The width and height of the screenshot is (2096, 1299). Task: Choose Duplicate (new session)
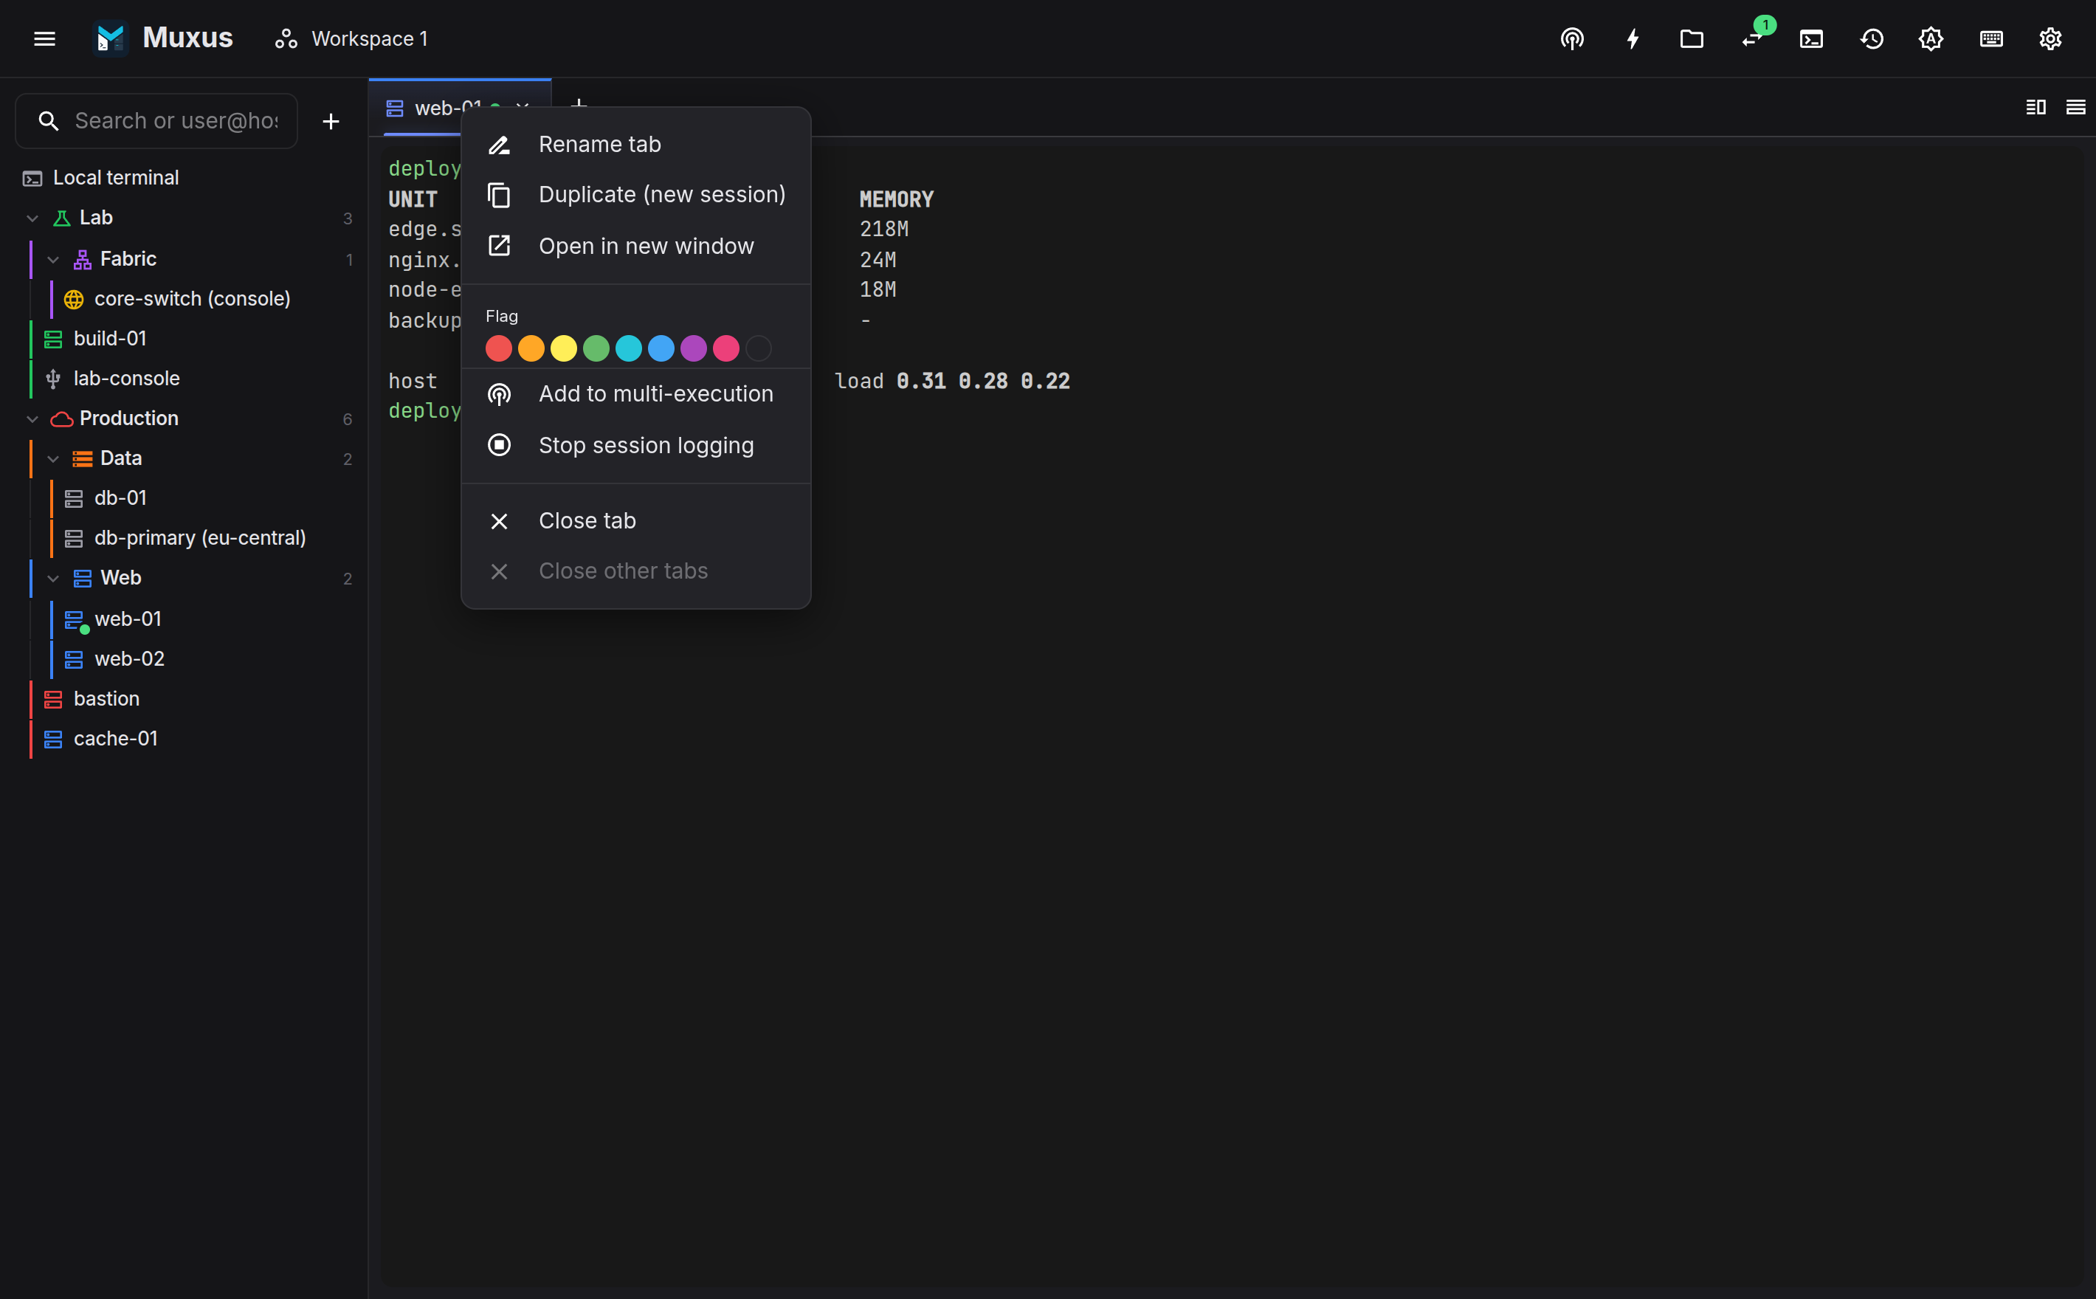pos(636,195)
